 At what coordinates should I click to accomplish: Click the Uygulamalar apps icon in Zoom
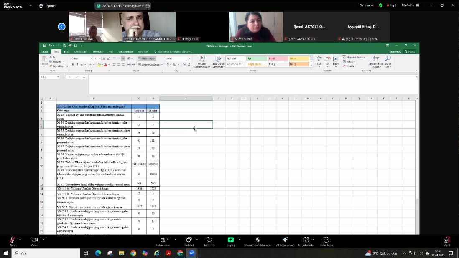tap(306, 240)
